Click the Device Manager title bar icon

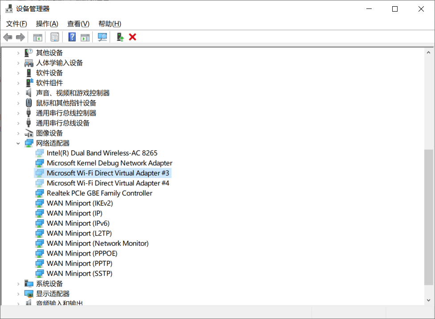(9, 8)
